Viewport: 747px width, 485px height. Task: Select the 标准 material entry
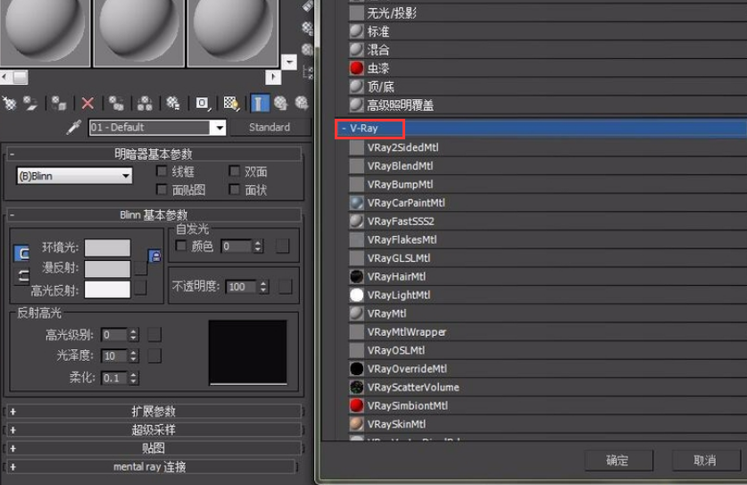tap(369, 31)
